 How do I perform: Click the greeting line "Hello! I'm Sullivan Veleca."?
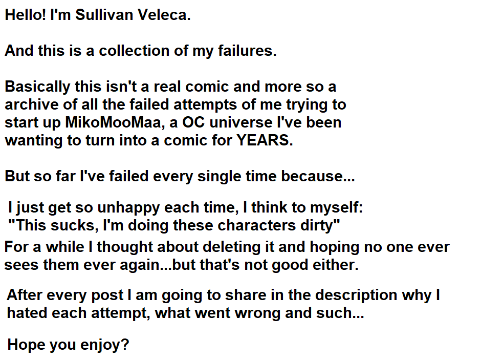click(98, 15)
